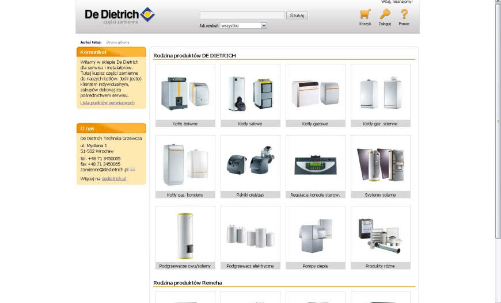Expand the 'Jak szukać' wszystko dropdown
Screen dimensions: 501x303
244,25
